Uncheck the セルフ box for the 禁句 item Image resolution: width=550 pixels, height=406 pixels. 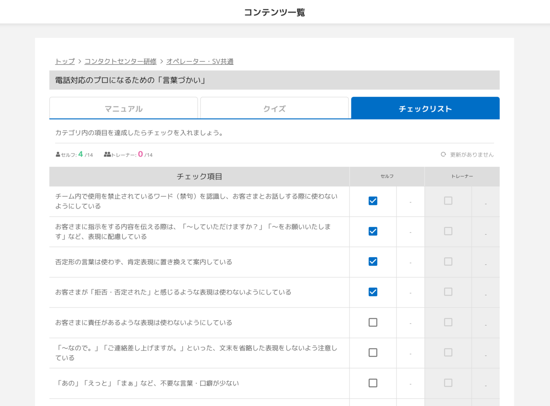373,201
